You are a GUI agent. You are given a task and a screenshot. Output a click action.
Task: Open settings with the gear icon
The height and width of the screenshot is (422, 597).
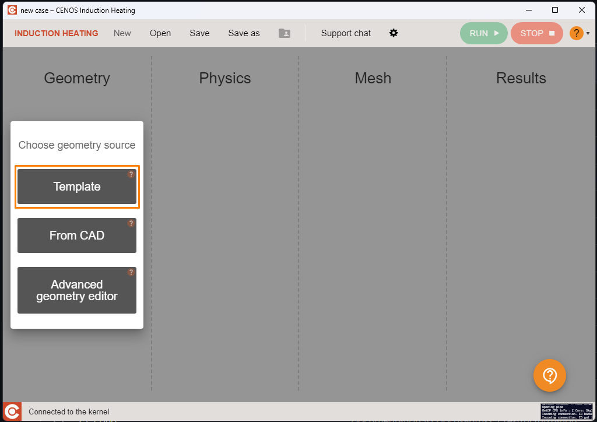(394, 33)
